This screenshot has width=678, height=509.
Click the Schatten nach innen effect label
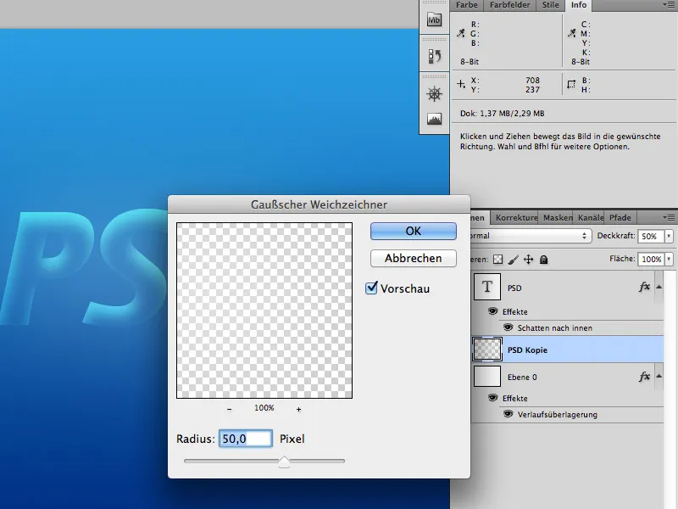555,328
